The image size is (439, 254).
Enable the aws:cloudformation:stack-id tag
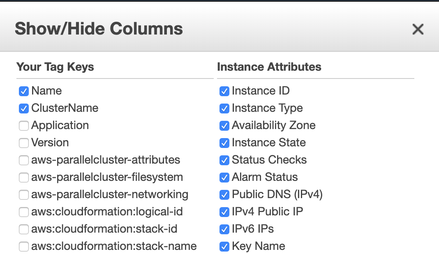[23, 229]
